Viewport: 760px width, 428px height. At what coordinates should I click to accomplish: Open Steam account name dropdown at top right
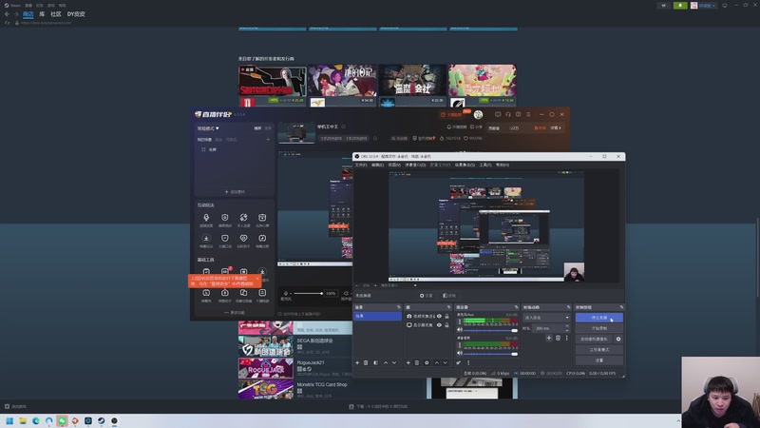point(706,6)
